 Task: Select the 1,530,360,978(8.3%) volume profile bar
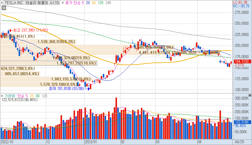click(38, 42)
